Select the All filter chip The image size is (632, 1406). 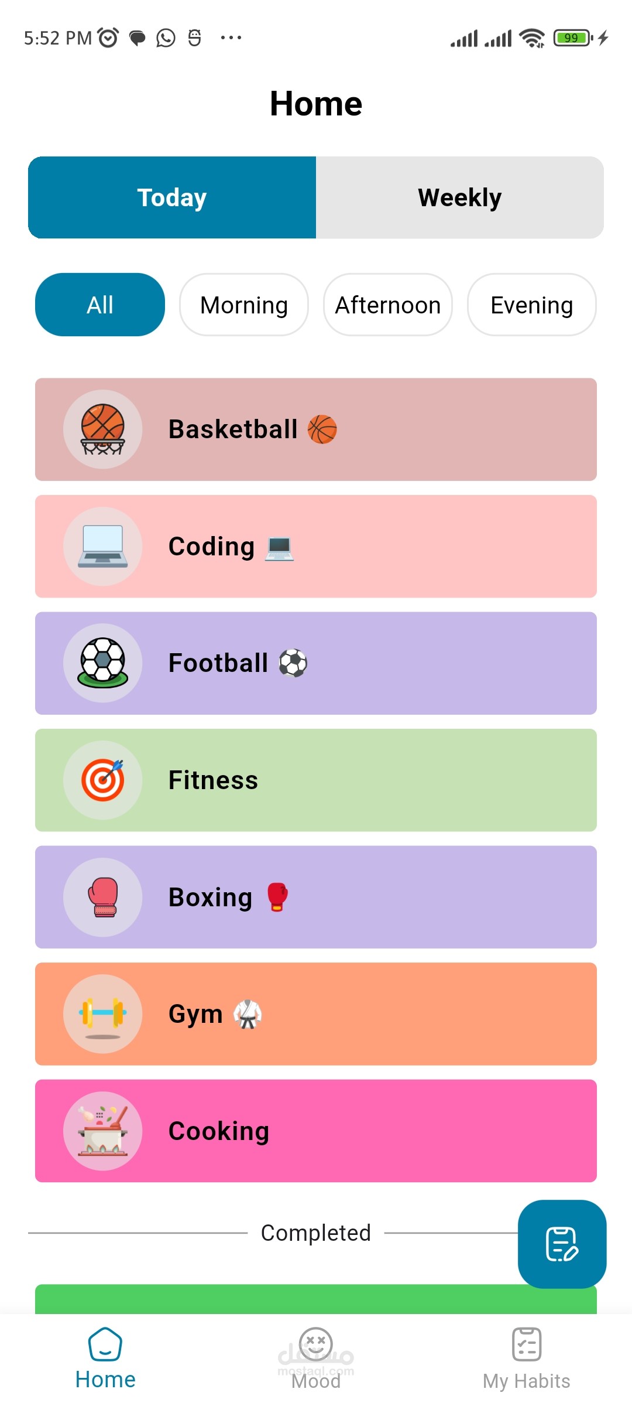(x=100, y=305)
